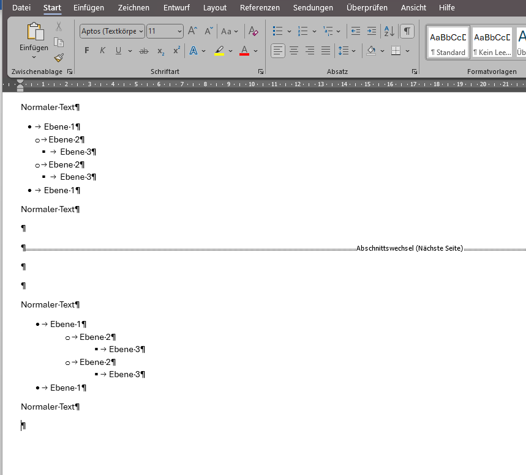Justify text alignment

point(326,51)
